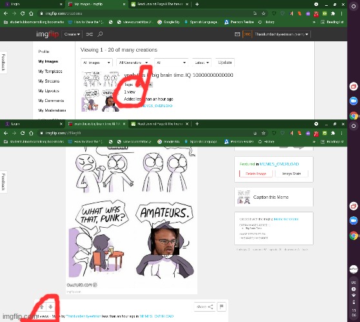This screenshot has width=360, height=322.
Task: Open the status tray showing the clock
Action: pyautogui.click(x=354, y=299)
